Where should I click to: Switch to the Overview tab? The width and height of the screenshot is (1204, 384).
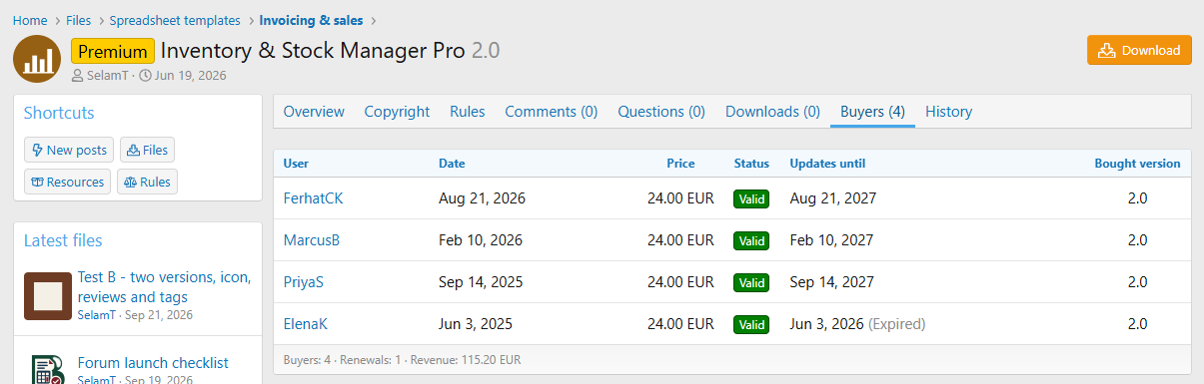pyautogui.click(x=314, y=112)
